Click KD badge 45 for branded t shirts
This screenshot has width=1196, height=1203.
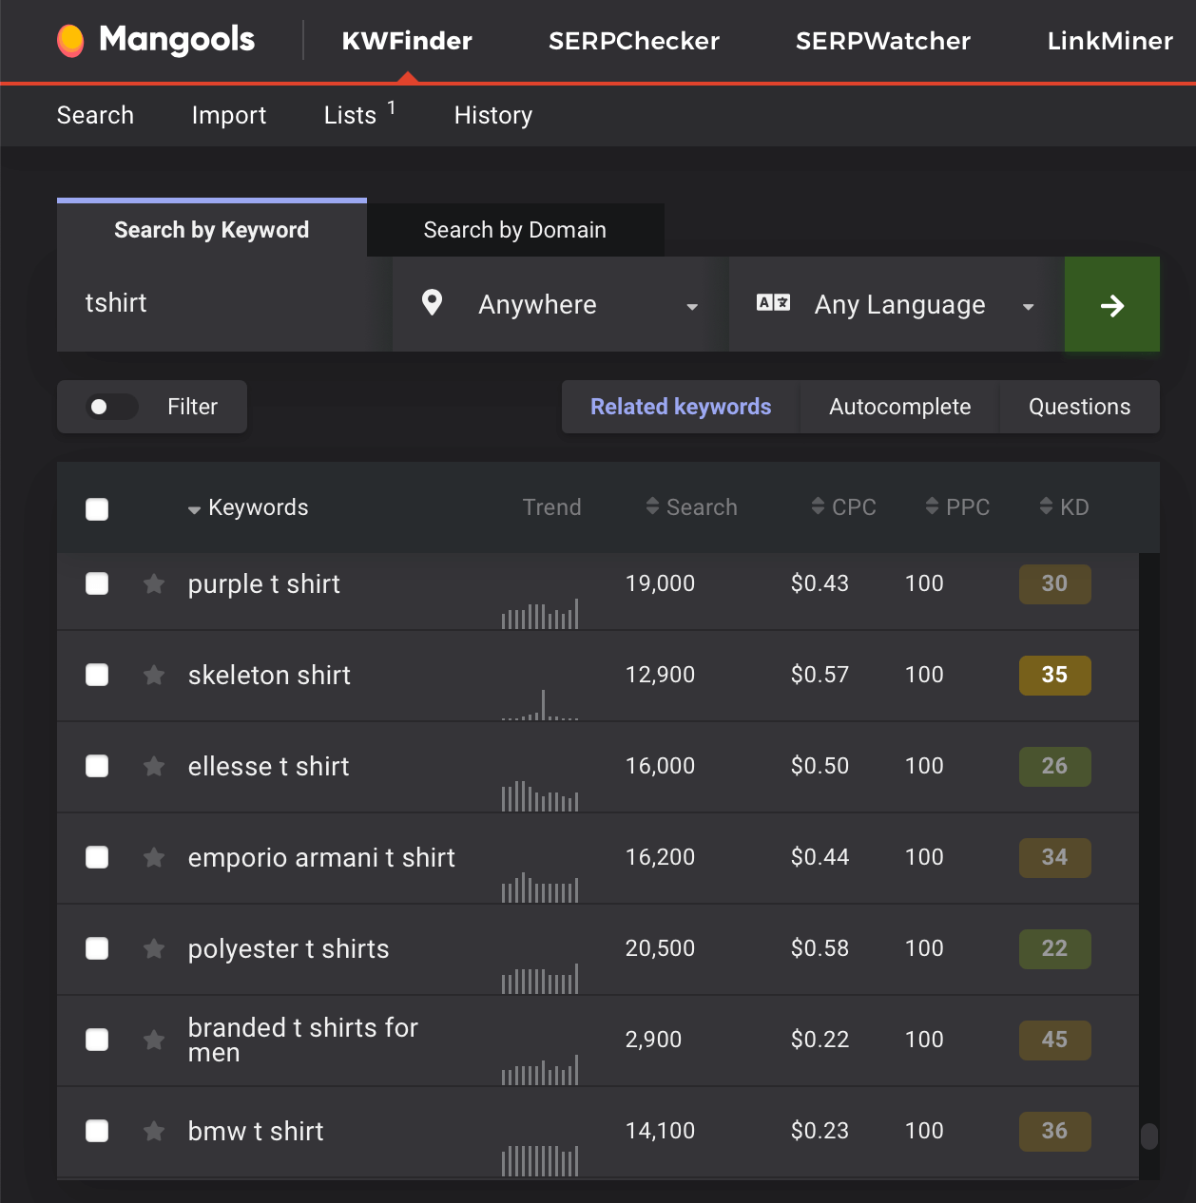click(1054, 1040)
